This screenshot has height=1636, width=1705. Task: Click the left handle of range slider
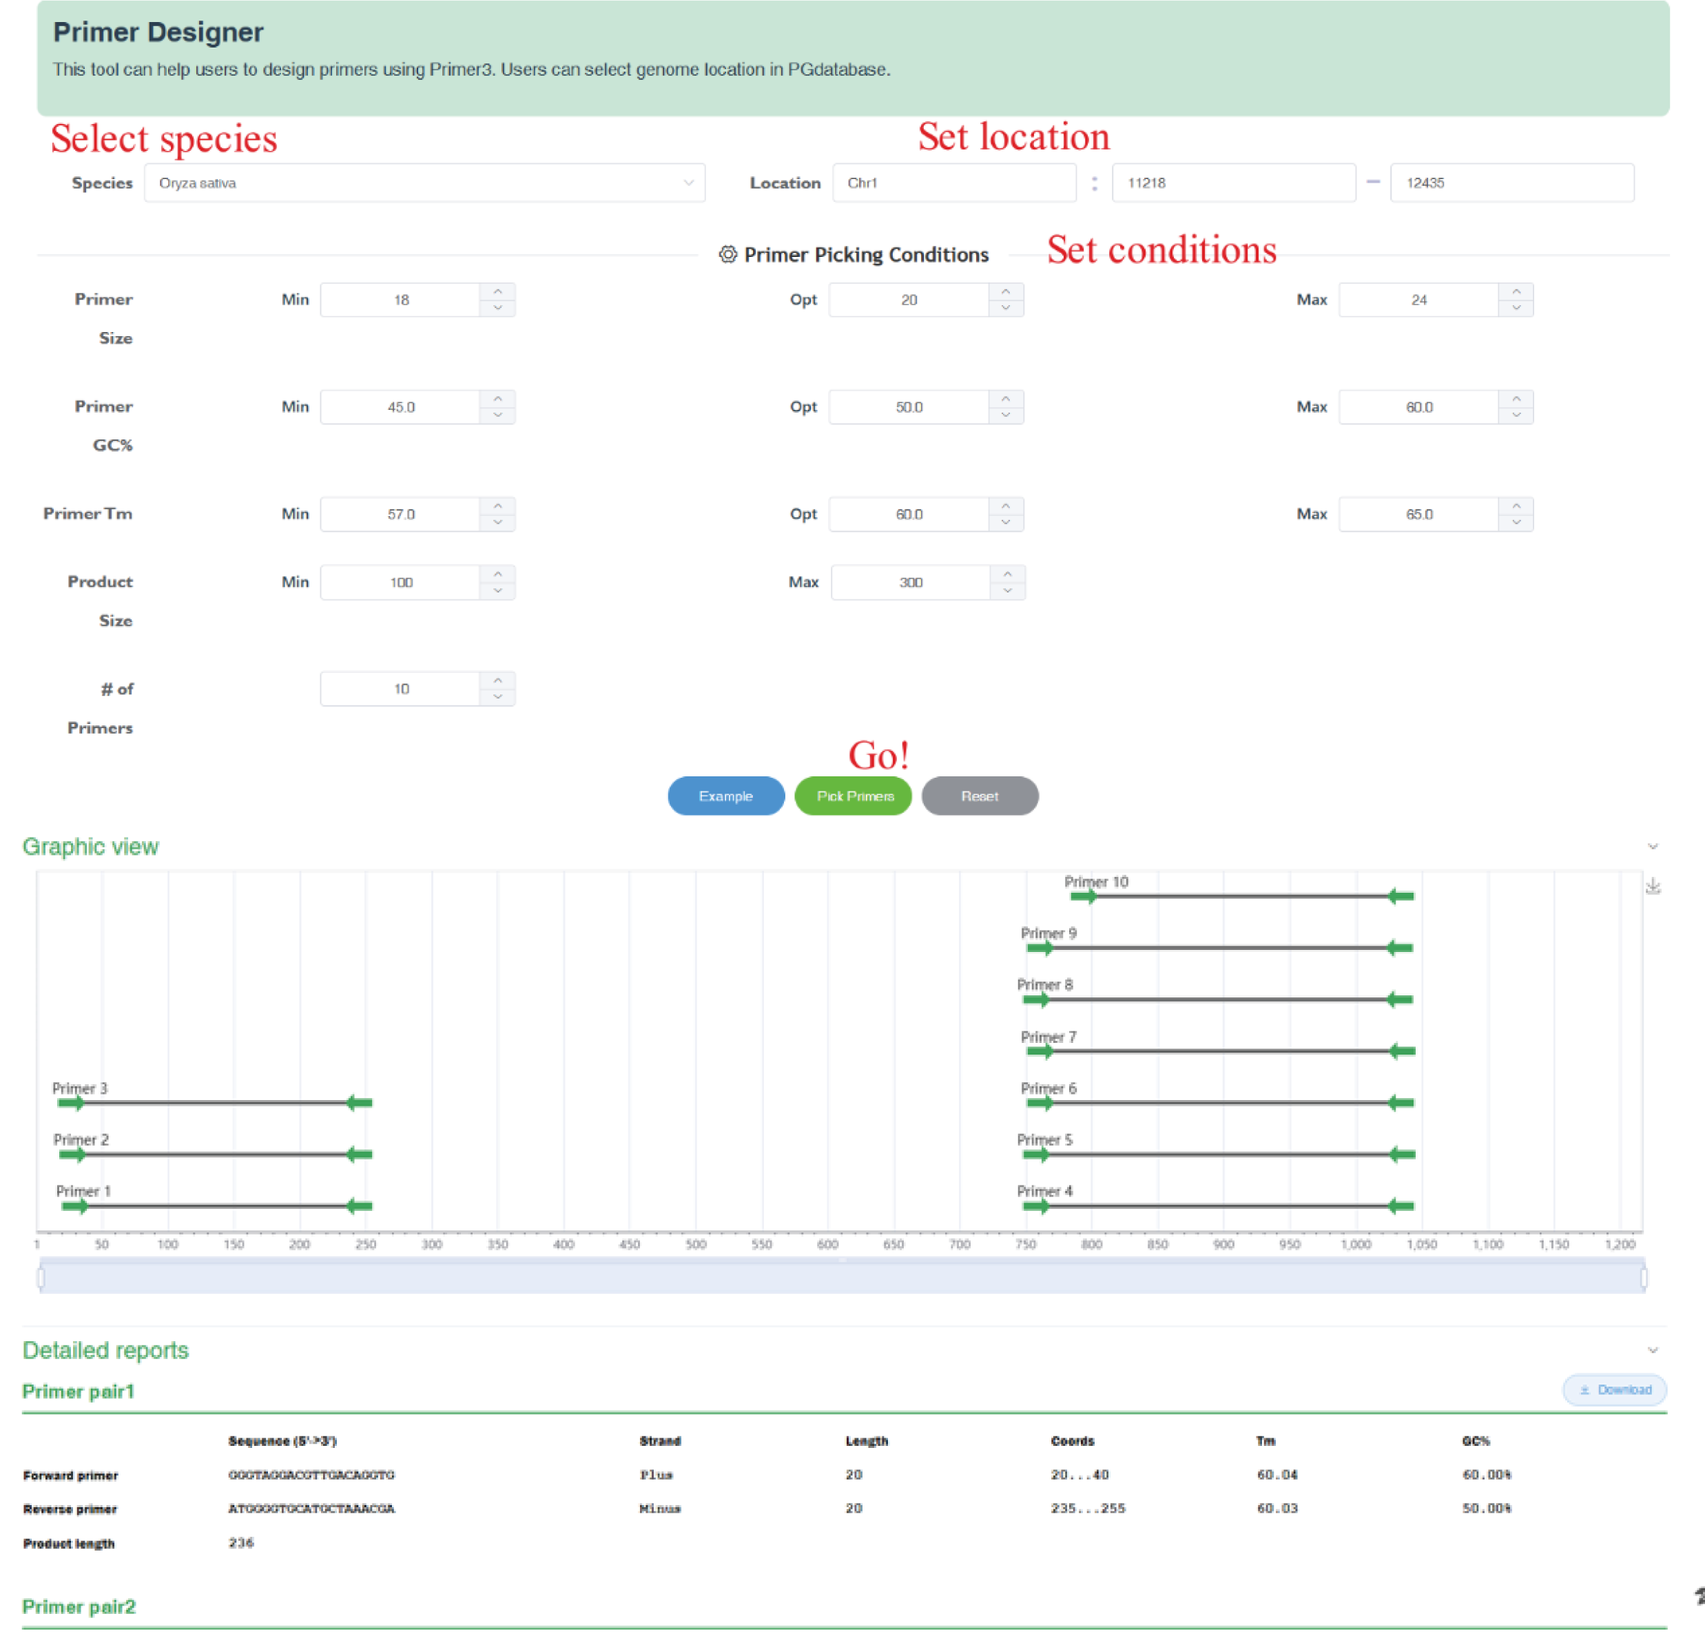pos(41,1278)
